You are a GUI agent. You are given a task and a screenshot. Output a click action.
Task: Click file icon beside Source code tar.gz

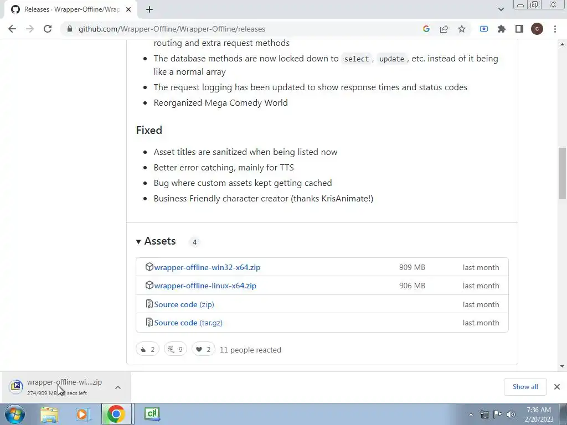click(x=150, y=322)
